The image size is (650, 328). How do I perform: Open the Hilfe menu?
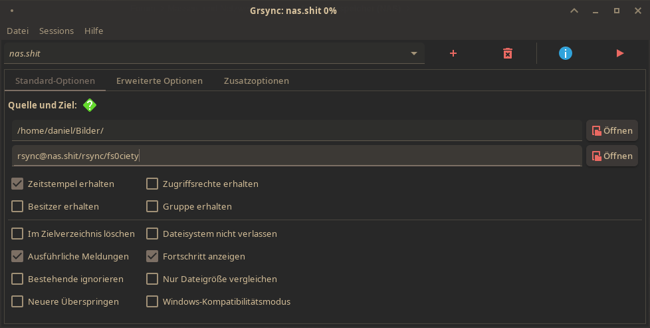[x=94, y=31]
